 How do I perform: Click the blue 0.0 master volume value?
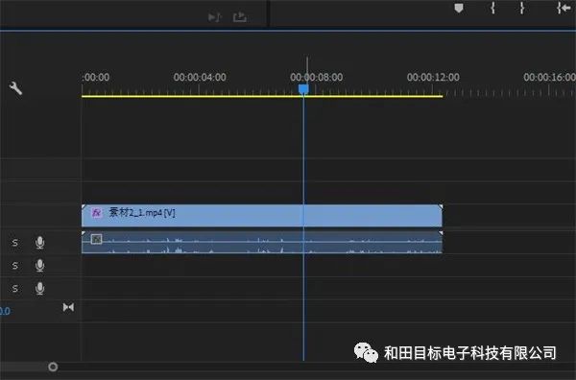pos(5,311)
